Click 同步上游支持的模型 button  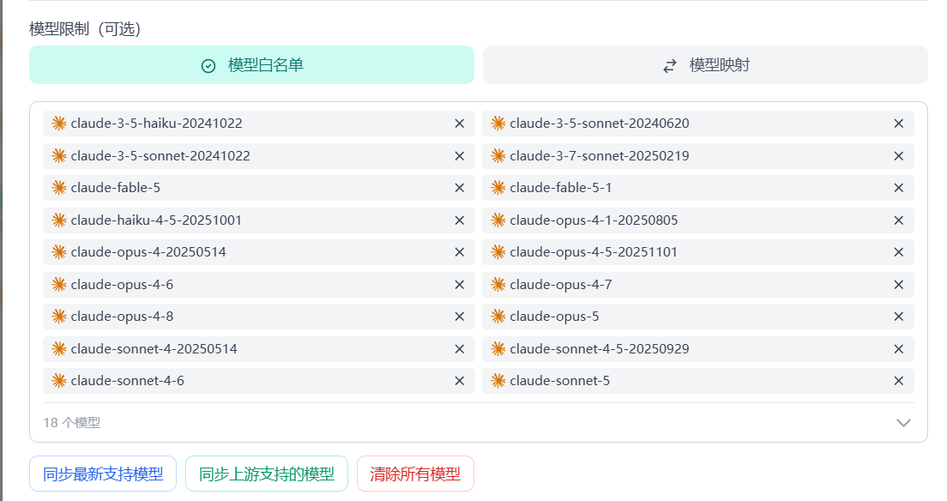point(267,474)
